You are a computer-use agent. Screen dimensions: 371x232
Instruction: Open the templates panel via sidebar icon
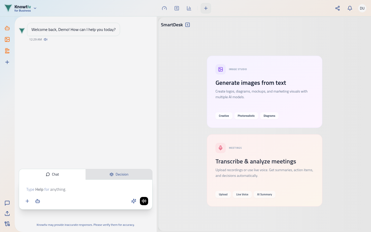(7, 51)
